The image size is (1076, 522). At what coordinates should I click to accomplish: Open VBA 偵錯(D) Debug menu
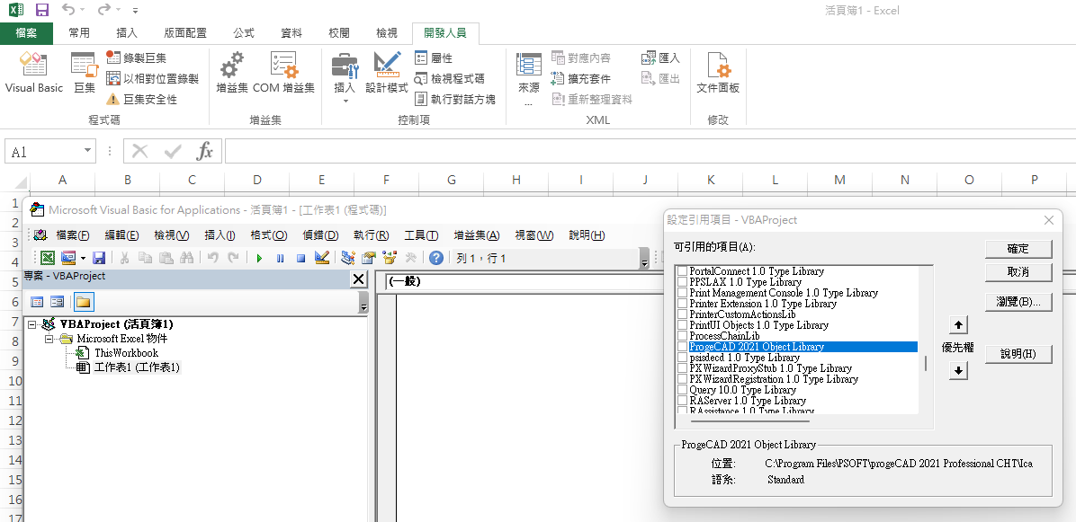pyautogui.click(x=320, y=235)
